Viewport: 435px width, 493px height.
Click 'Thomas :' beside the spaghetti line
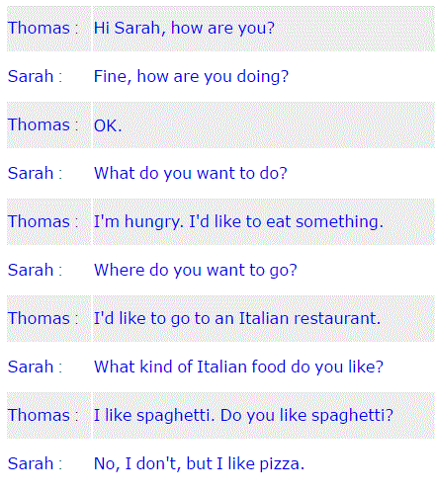coord(43,415)
